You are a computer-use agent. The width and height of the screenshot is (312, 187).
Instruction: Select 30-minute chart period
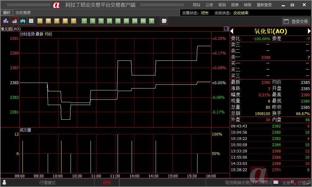coord(118,21)
